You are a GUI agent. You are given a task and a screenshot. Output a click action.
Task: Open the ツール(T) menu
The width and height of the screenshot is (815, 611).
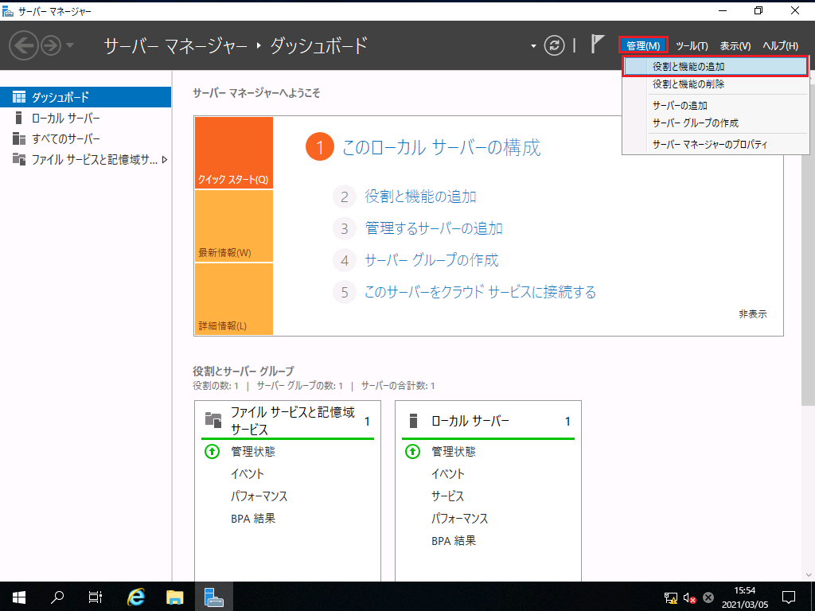(692, 46)
